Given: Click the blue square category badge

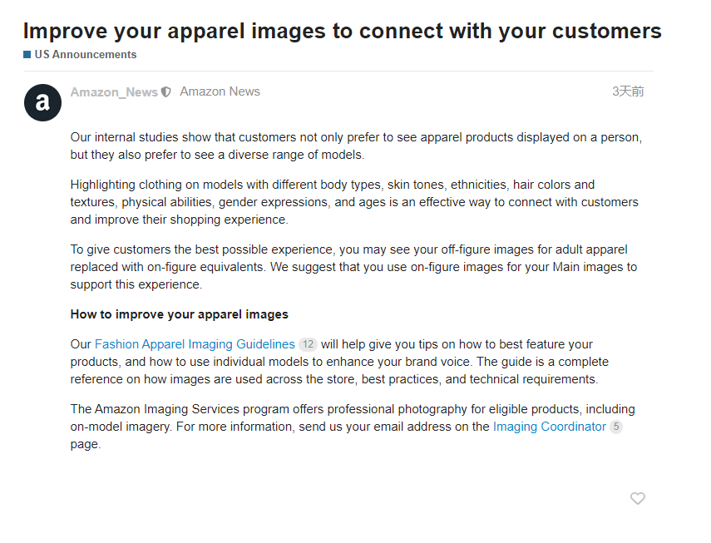Looking at the screenshot, I should pos(27,55).
